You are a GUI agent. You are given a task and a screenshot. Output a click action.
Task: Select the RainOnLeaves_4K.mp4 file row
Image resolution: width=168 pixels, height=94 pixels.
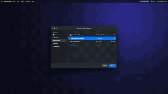pos(92,38)
